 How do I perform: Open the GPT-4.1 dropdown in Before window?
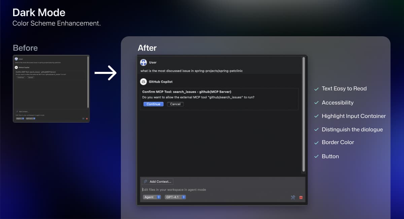point(31,119)
